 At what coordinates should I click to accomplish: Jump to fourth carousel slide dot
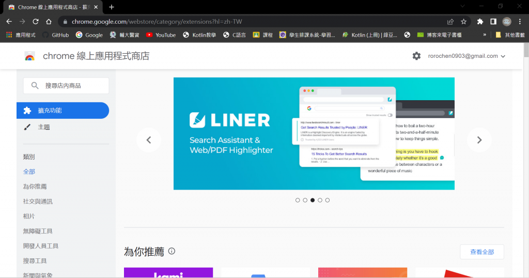pos(320,200)
